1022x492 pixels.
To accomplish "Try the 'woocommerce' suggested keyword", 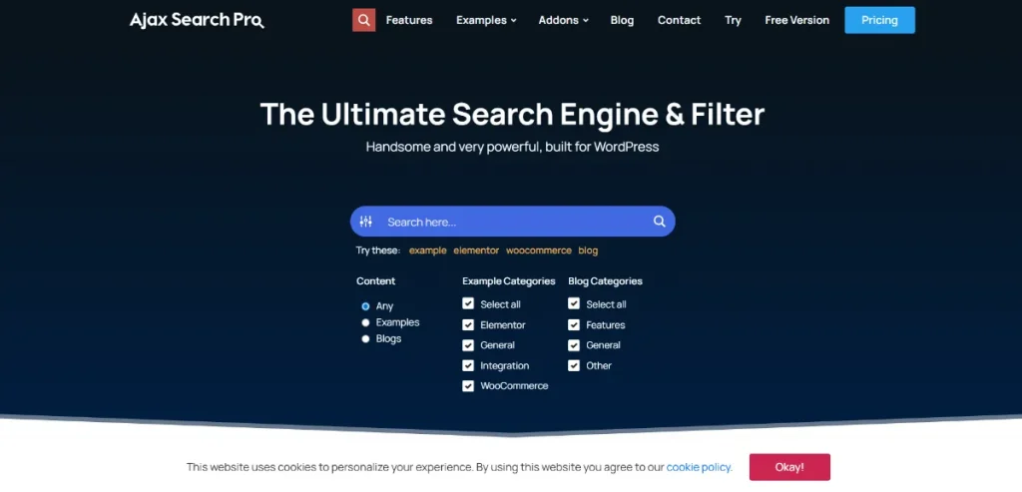I will 538,250.
